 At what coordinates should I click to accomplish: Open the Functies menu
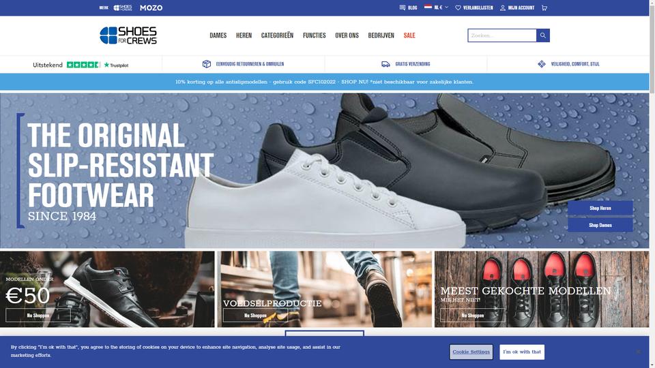(314, 35)
